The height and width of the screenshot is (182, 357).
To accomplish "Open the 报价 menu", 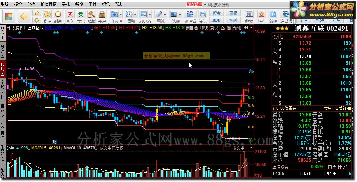I will [18, 4].
